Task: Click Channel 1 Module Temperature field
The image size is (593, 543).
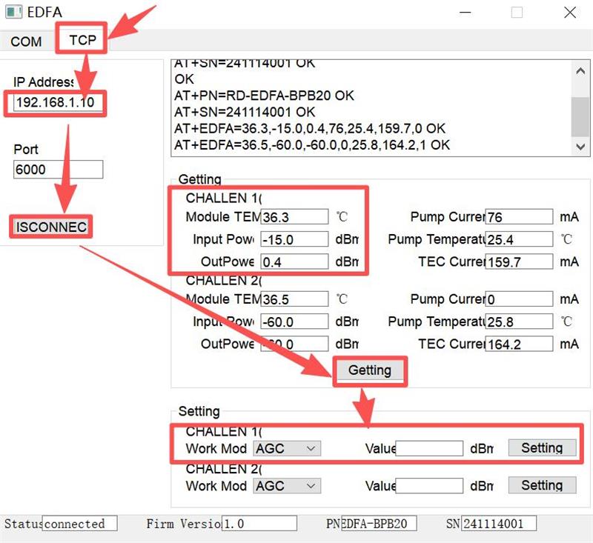Action: (x=294, y=217)
